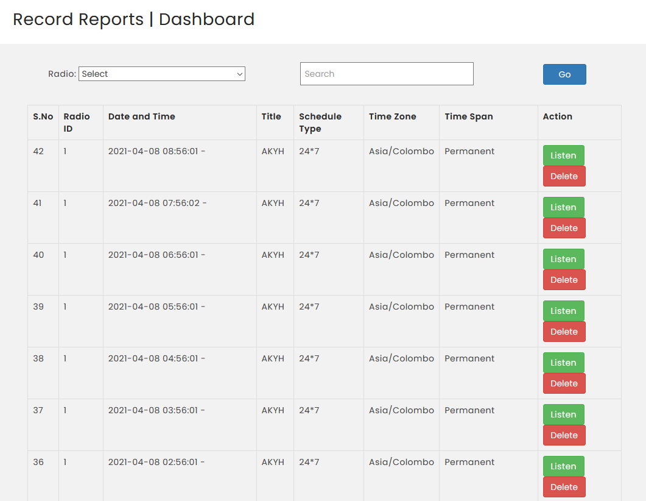The height and width of the screenshot is (501, 646).
Task: Delete record number 42
Action: [564, 176]
